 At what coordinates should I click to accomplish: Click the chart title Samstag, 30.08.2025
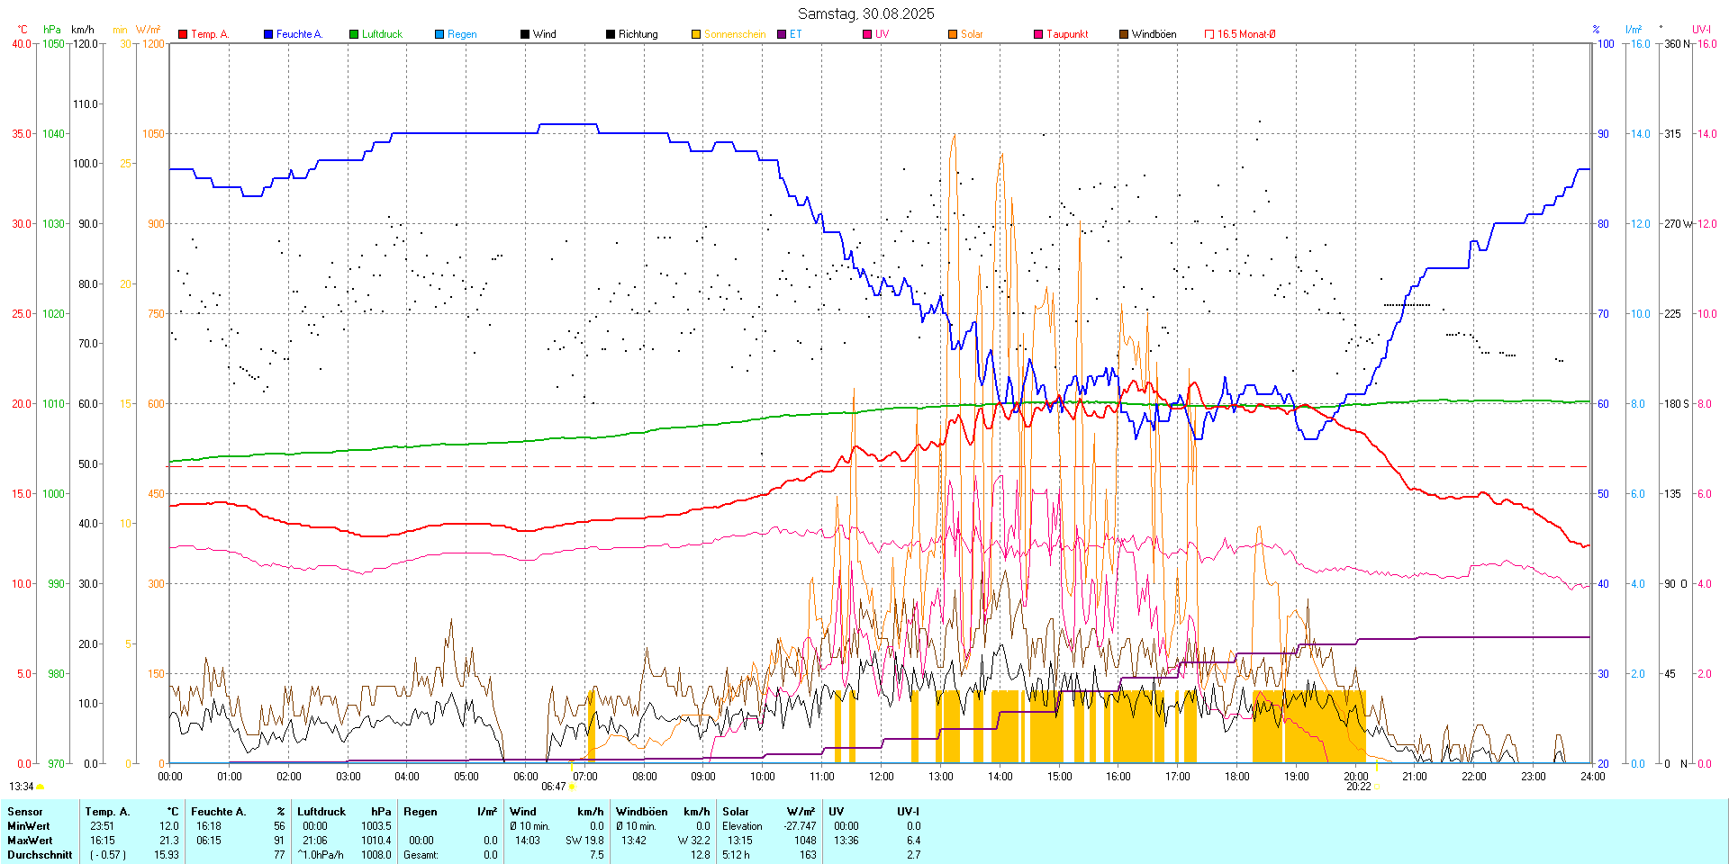coord(865,13)
